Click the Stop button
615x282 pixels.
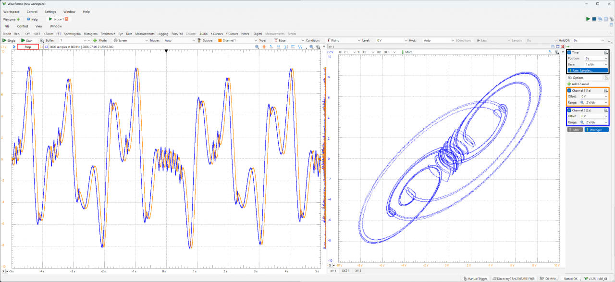click(28, 47)
